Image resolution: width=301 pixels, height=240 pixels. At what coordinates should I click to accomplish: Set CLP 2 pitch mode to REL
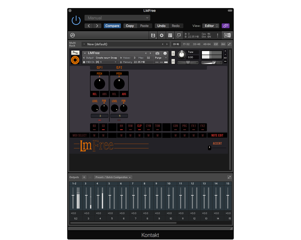click(x=114, y=94)
